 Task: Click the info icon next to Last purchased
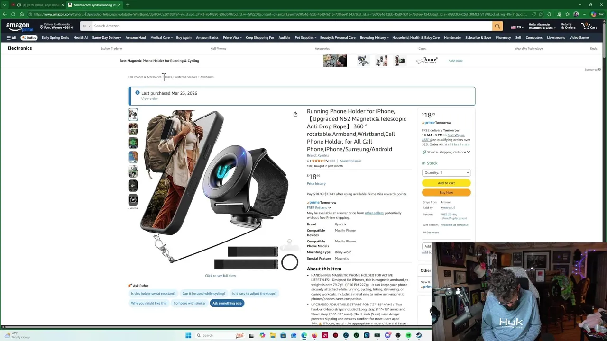point(138,93)
